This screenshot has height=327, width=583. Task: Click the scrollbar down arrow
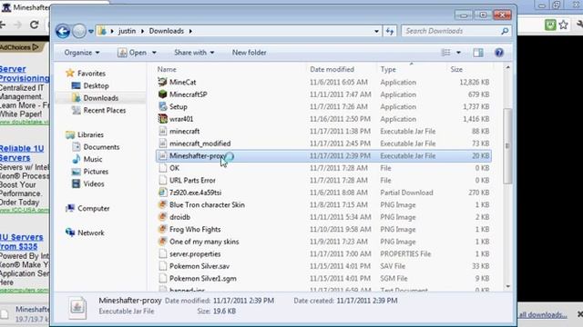coord(507,286)
